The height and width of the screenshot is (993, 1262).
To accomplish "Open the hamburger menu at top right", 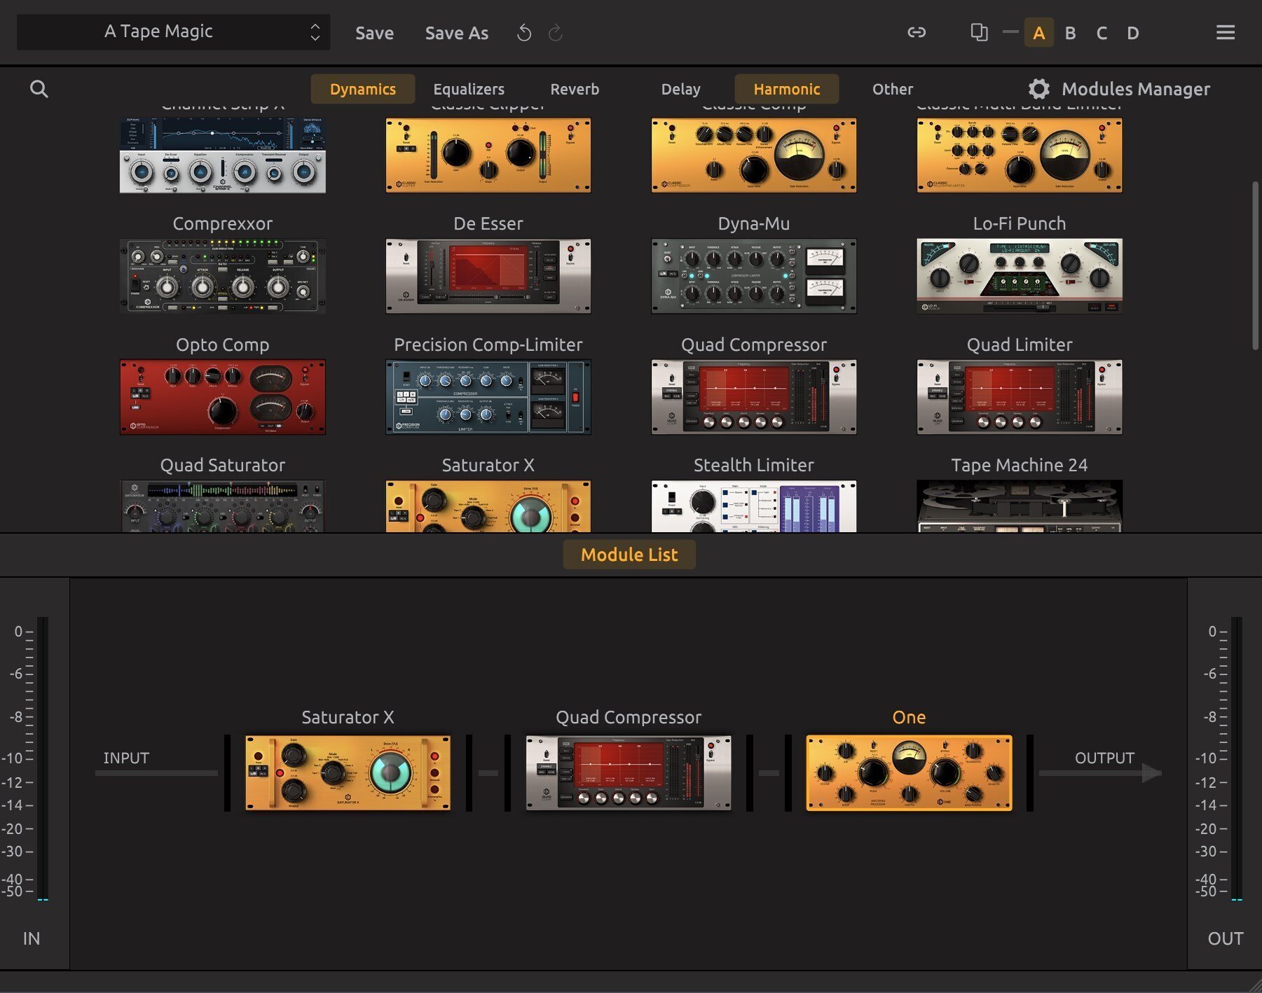I will [x=1225, y=32].
